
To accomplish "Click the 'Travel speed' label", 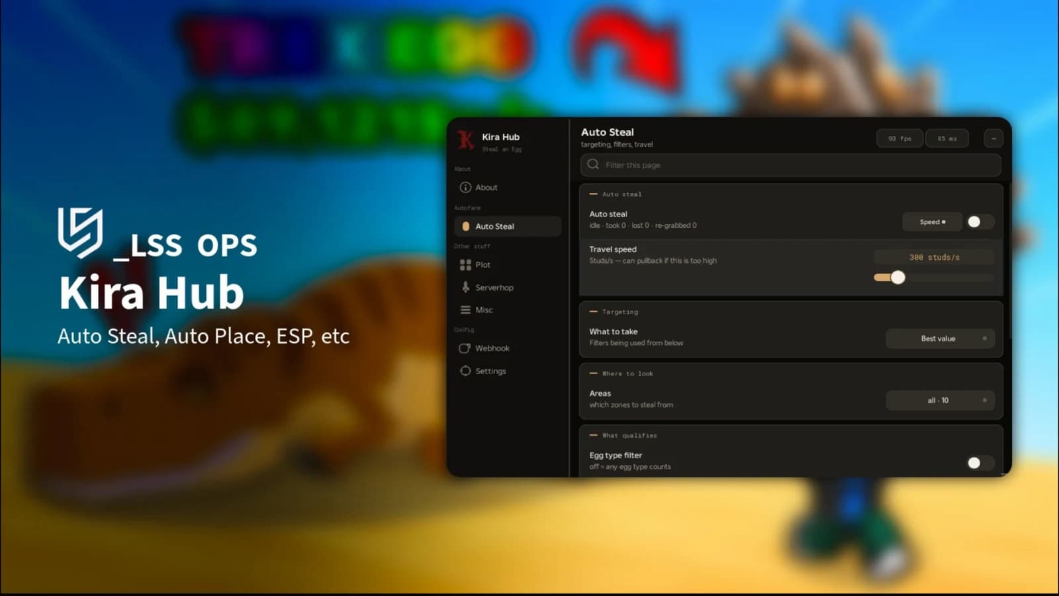I will pyautogui.click(x=613, y=249).
